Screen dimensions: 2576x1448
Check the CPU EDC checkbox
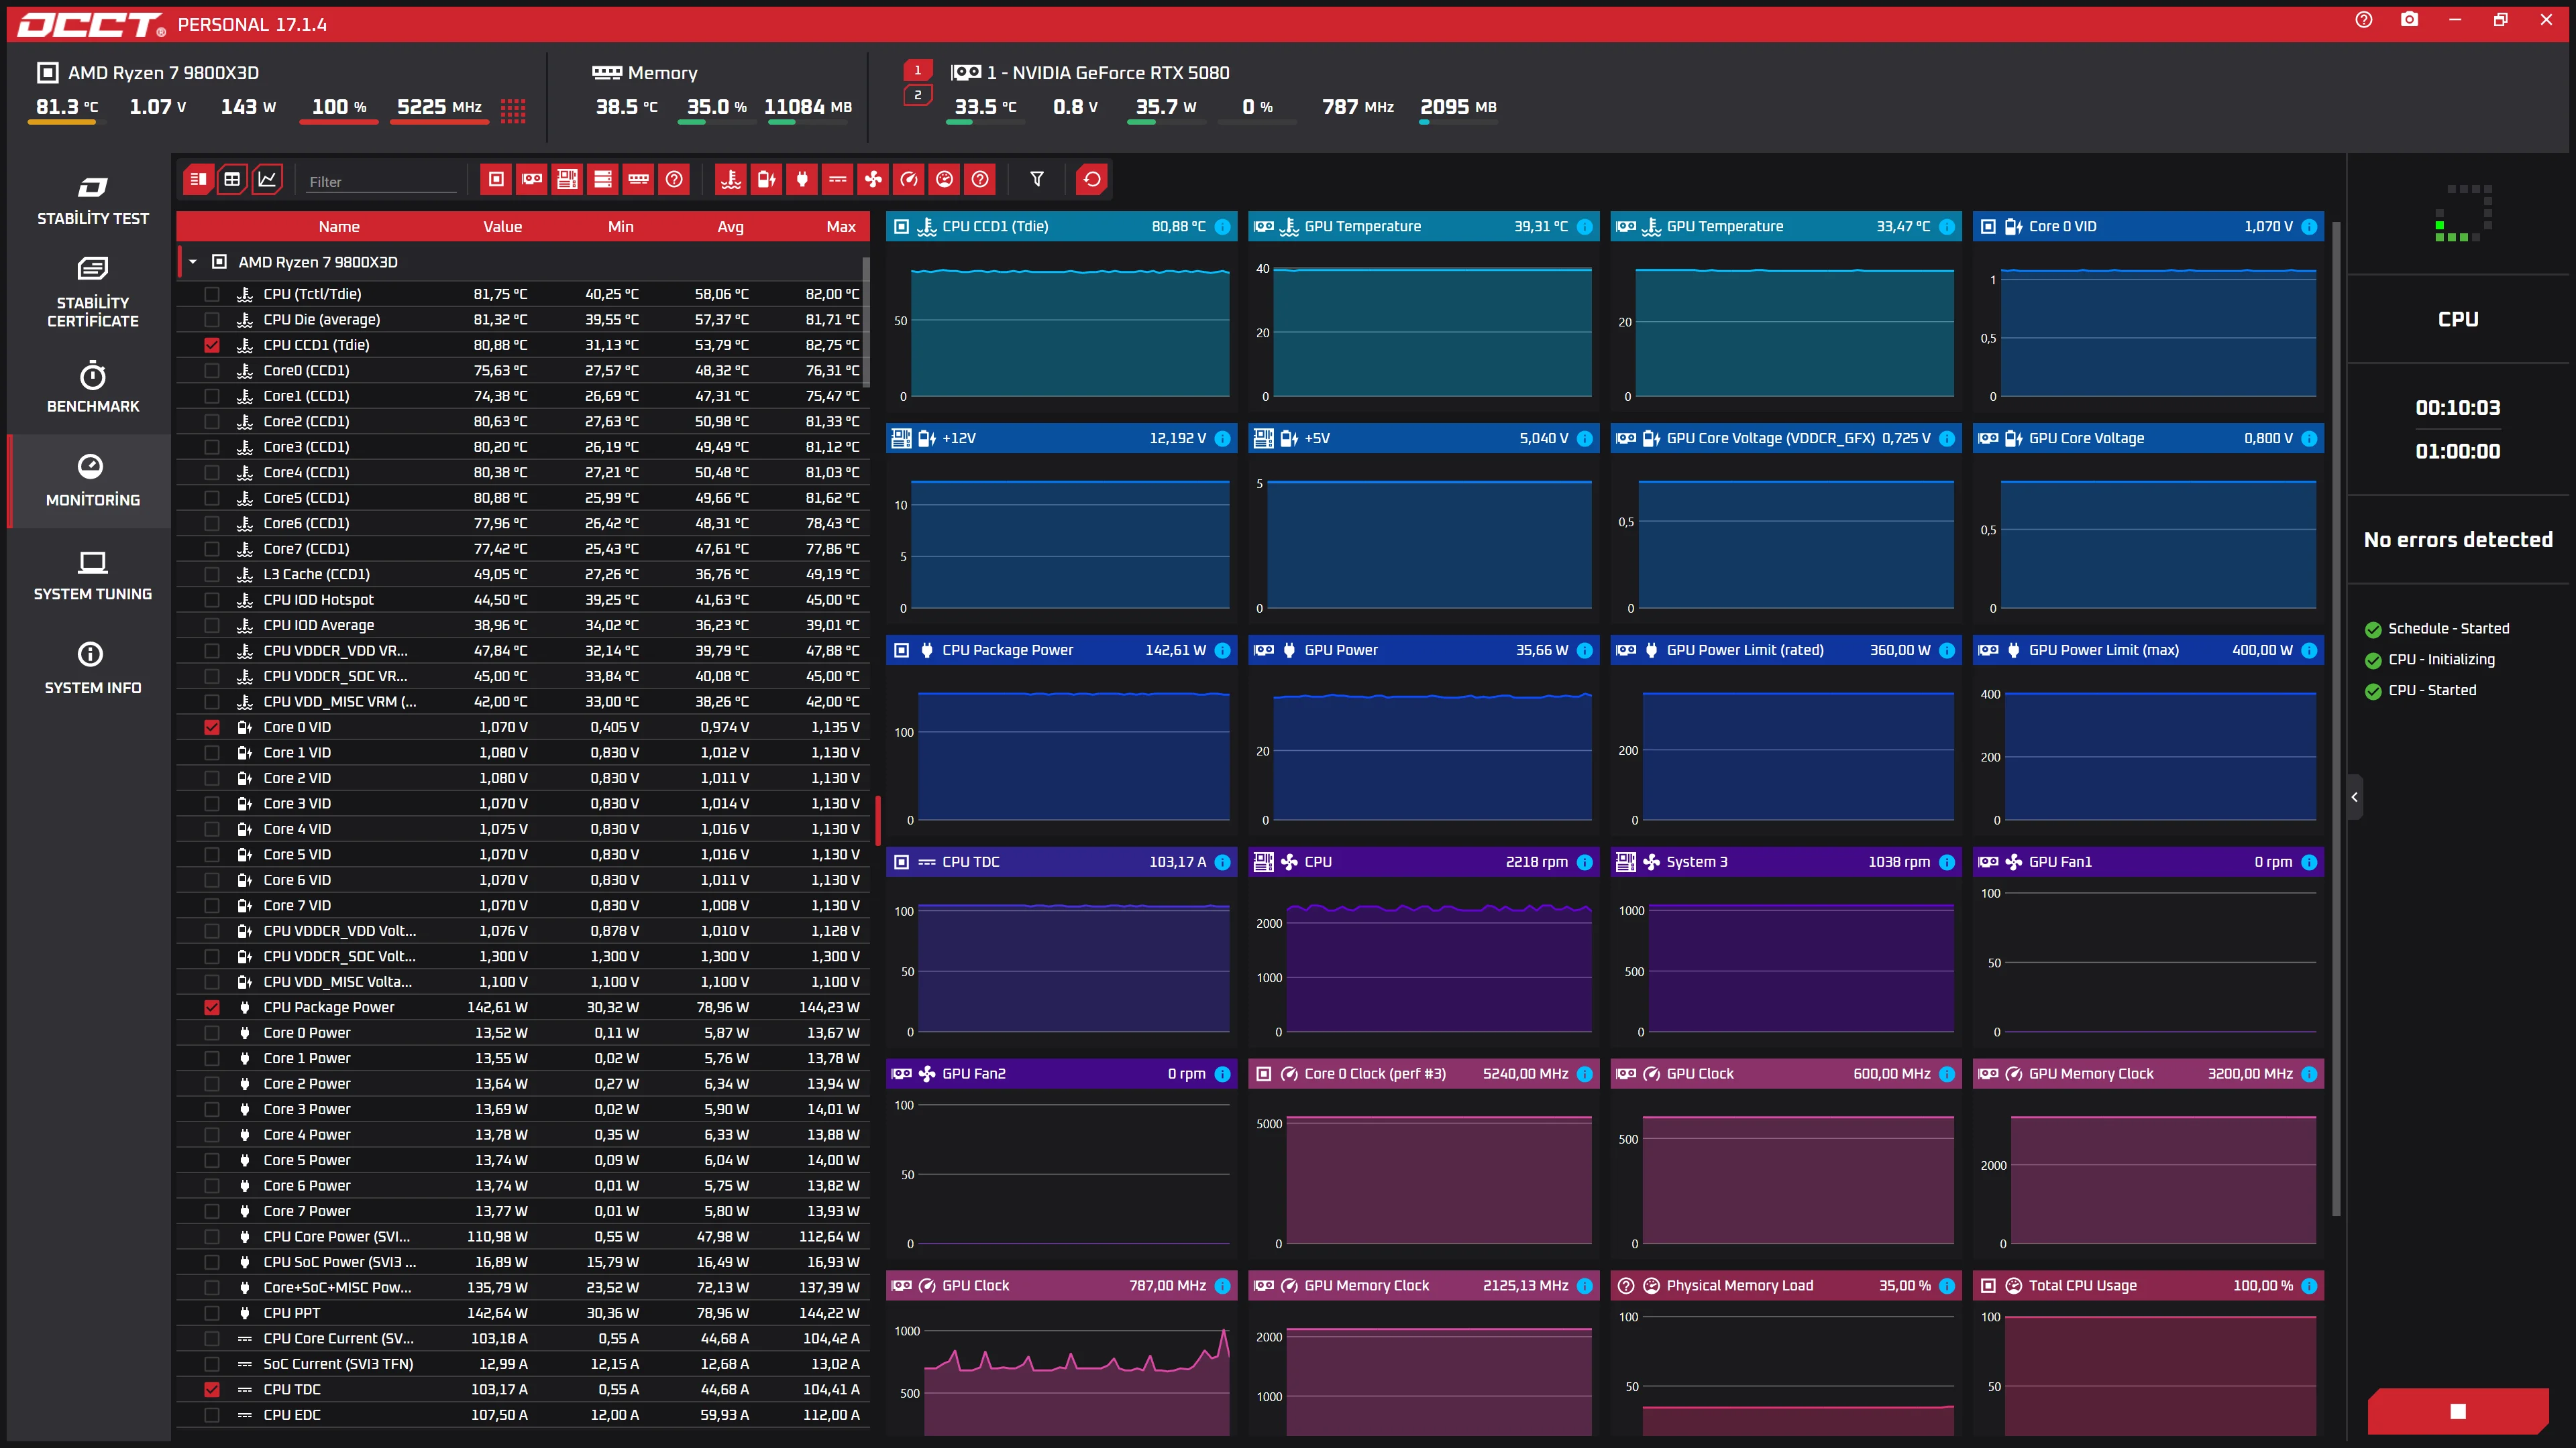[x=212, y=1415]
